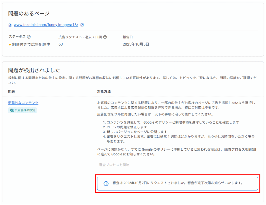Click the 問題が検出されました heading
Image resolution: width=266 pixels, height=205 pixels.
click(34, 70)
